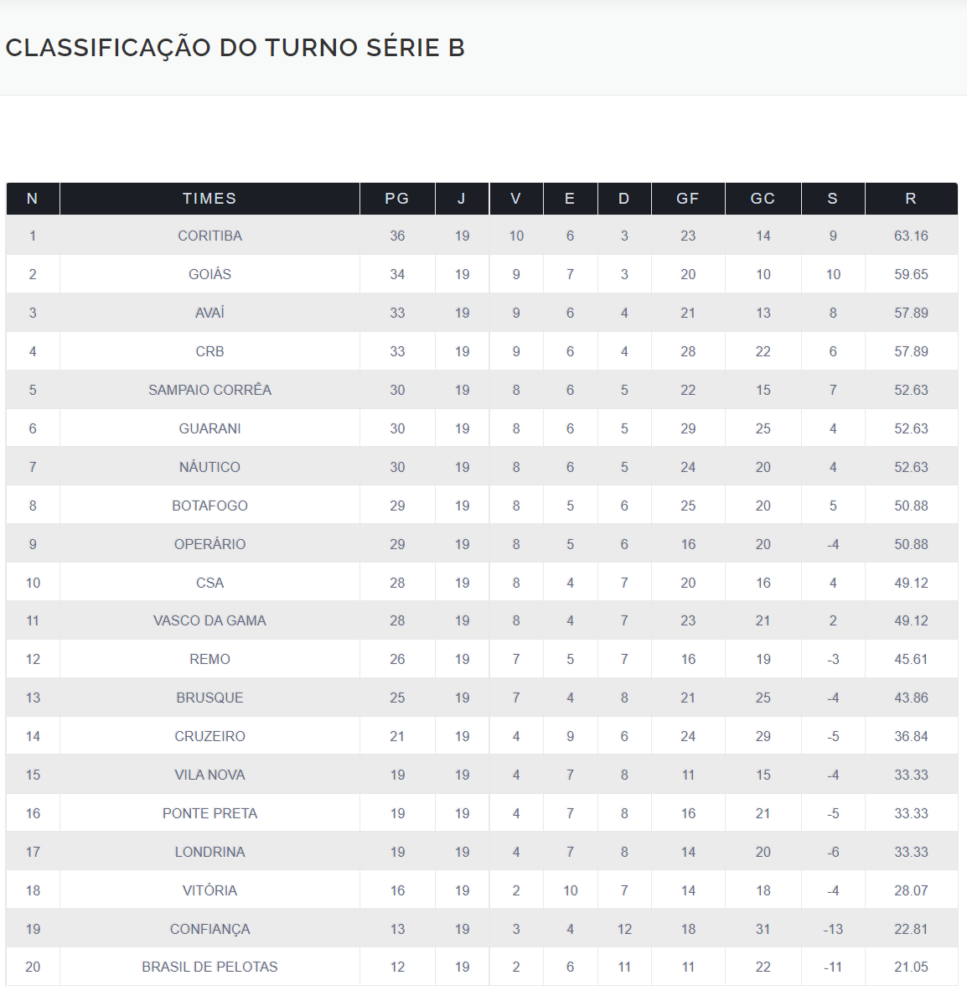Select the NÁUTICO team name
The height and width of the screenshot is (991, 967).
(209, 467)
